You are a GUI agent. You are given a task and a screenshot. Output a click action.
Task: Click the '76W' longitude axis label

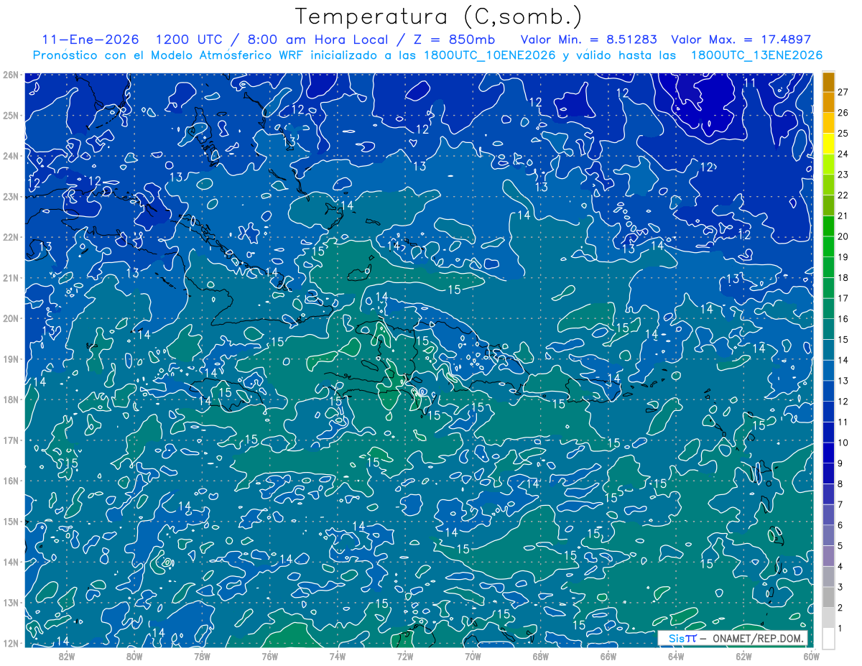269,656
